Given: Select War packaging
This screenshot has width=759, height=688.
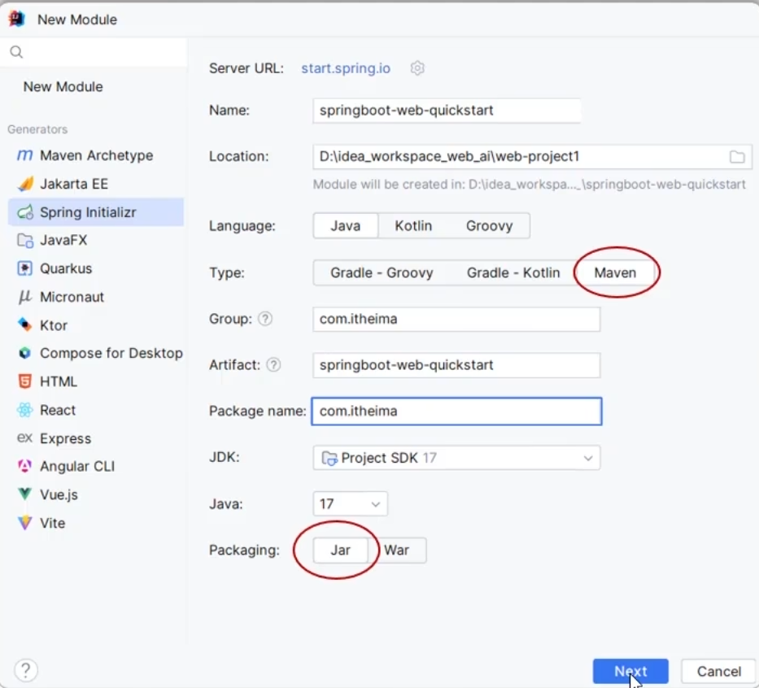Looking at the screenshot, I should tap(397, 550).
